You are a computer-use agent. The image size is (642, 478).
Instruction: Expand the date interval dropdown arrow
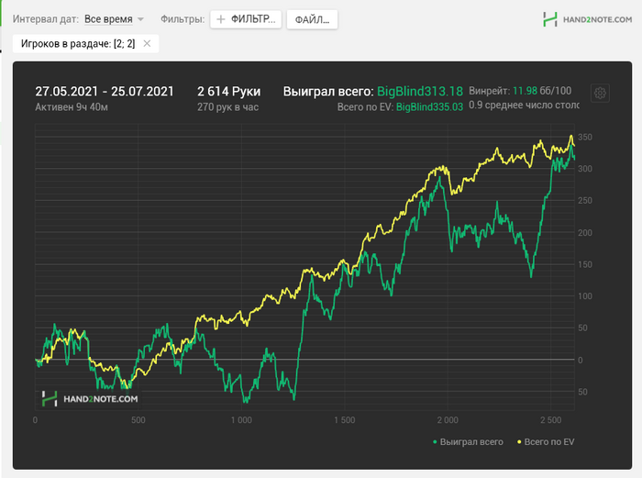[140, 19]
